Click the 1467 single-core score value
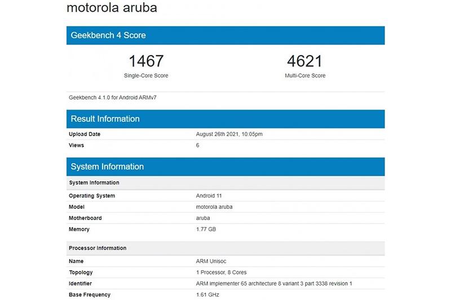Screen dimensions: 451x300 click(146, 61)
